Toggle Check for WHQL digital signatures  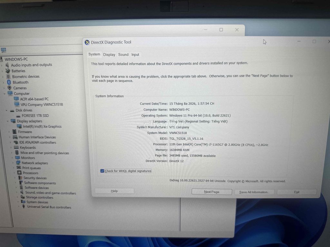[x=102, y=171]
